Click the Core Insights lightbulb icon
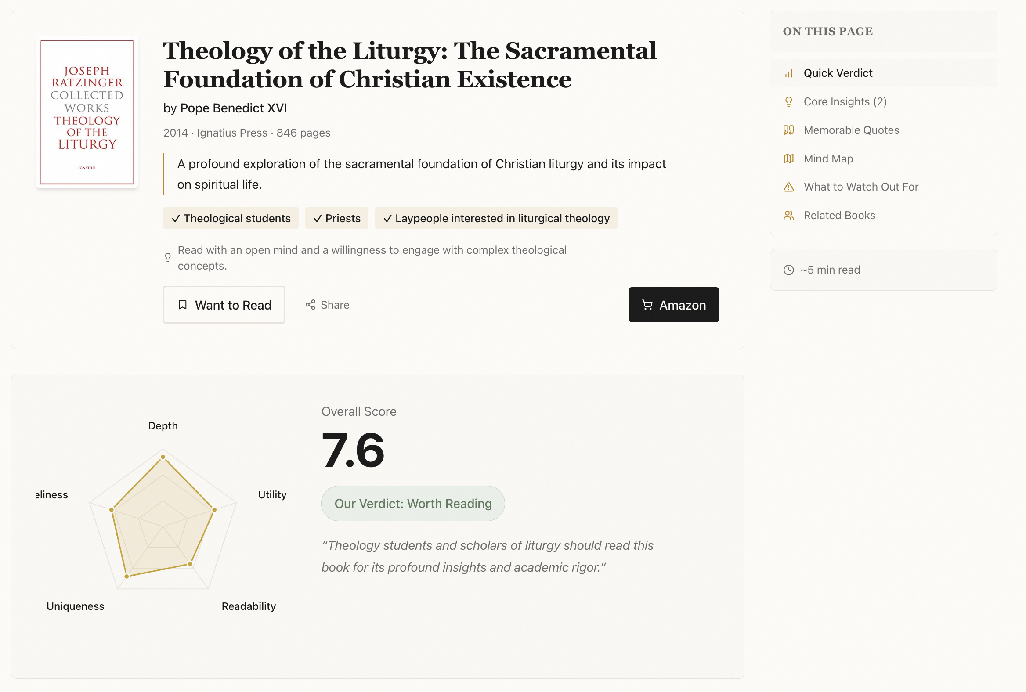This screenshot has width=1026, height=692. point(788,102)
